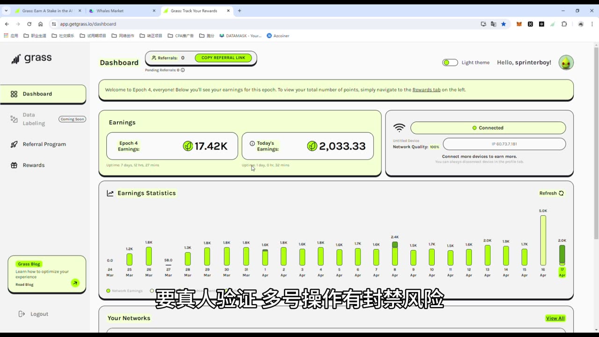
Task: Click the Epoch 4 Earnings leaf coin icon
Action: [x=188, y=146]
